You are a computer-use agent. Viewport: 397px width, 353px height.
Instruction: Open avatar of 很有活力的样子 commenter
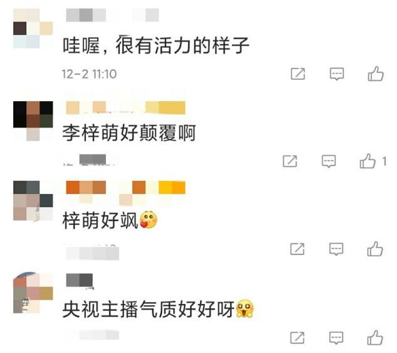point(33,28)
